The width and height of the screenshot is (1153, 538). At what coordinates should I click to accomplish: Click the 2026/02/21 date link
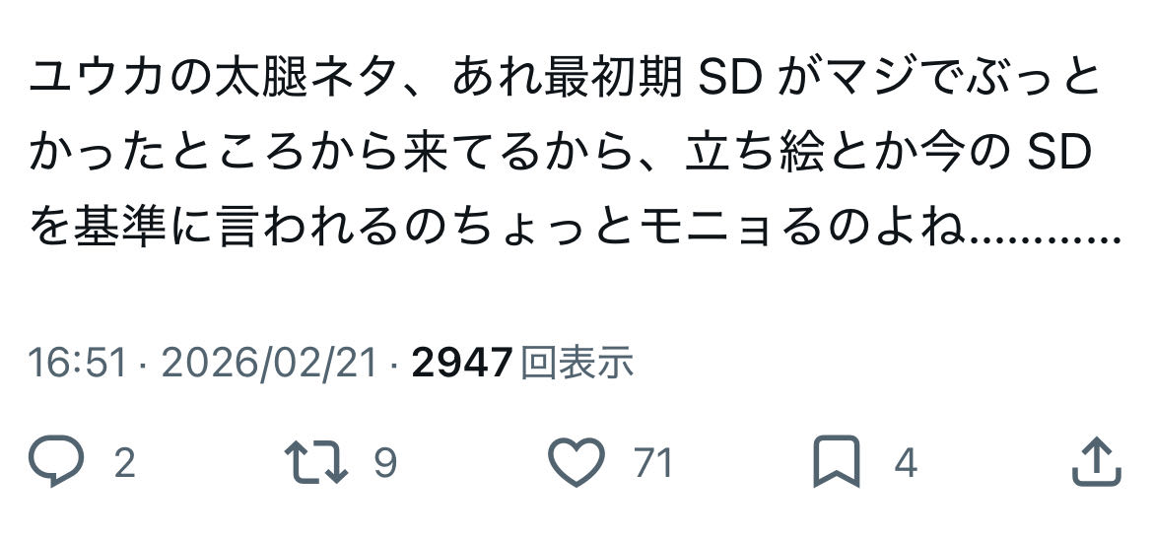coord(269,364)
